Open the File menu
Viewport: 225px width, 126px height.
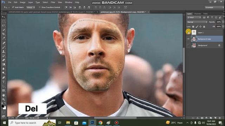(x=9, y=2)
